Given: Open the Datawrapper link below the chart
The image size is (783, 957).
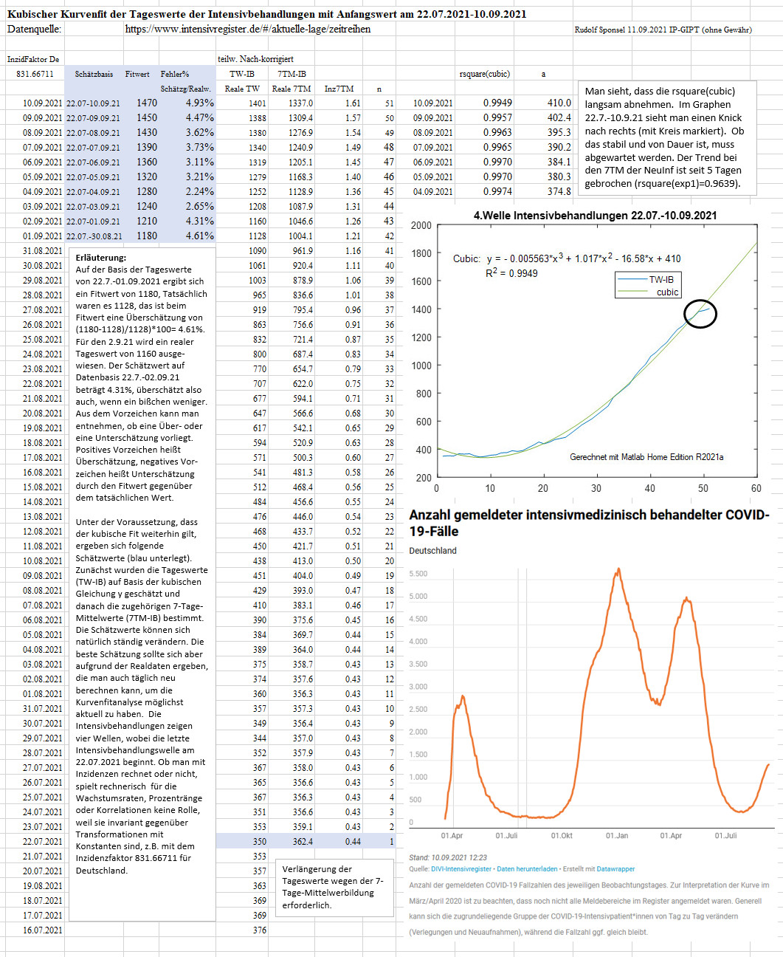Looking at the screenshot, I should pyautogui.click(x=615, y=869).
